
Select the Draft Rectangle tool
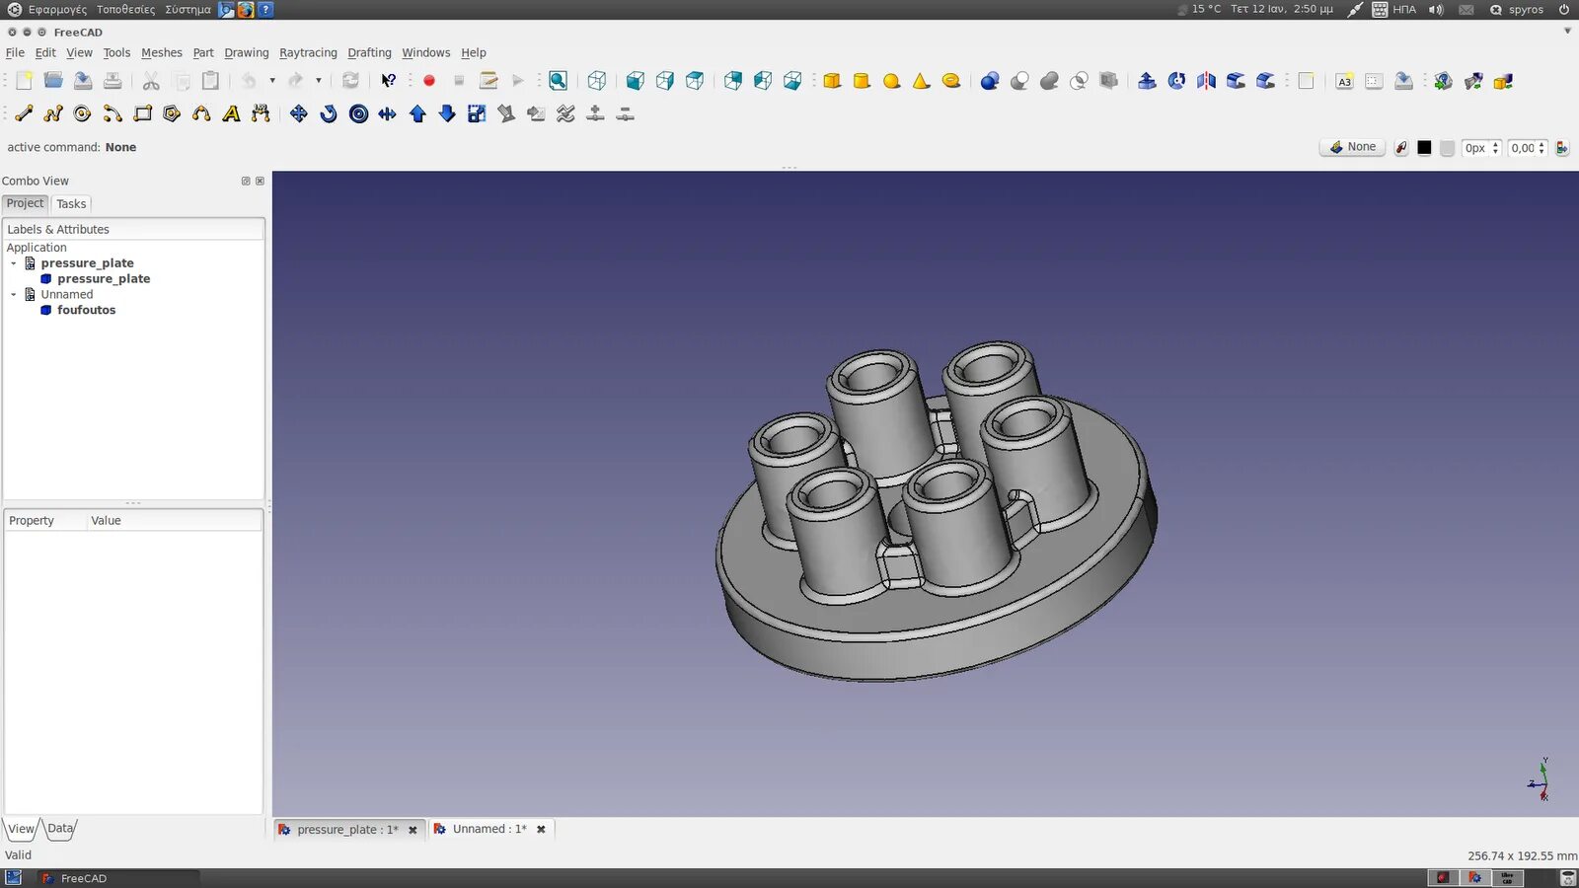click(x=142, y=113)
